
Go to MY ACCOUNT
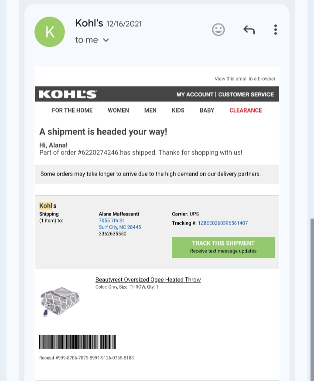point(195,94)
